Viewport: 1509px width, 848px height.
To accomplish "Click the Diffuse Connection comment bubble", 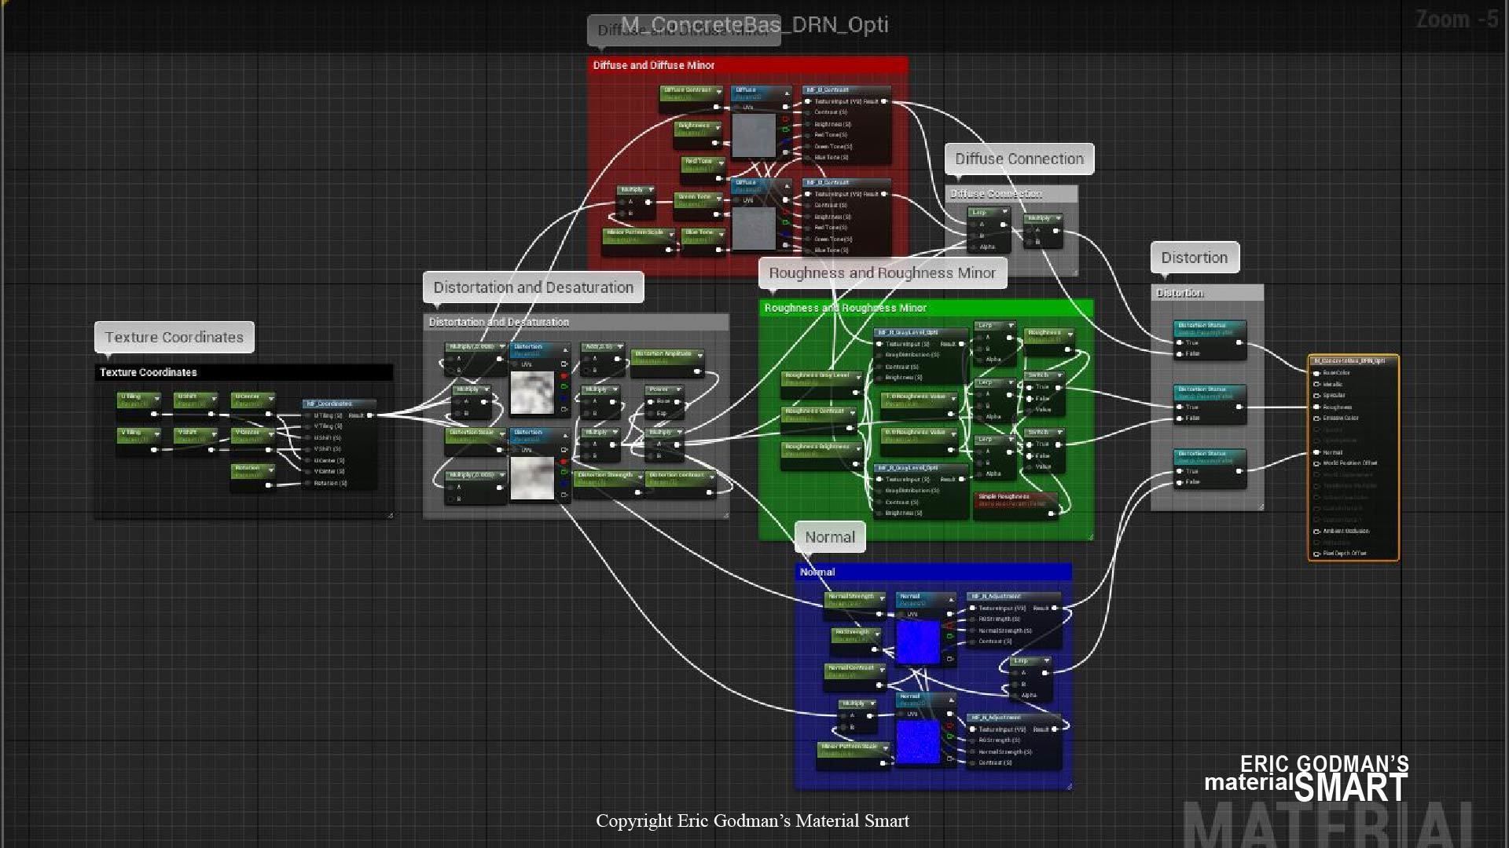I will click(1019, 159).
